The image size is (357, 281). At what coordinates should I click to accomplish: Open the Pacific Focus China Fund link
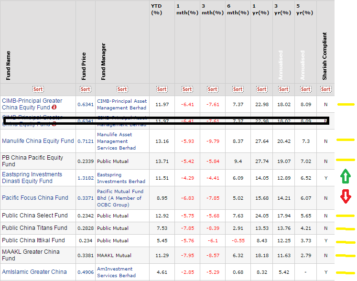(35, 198)
